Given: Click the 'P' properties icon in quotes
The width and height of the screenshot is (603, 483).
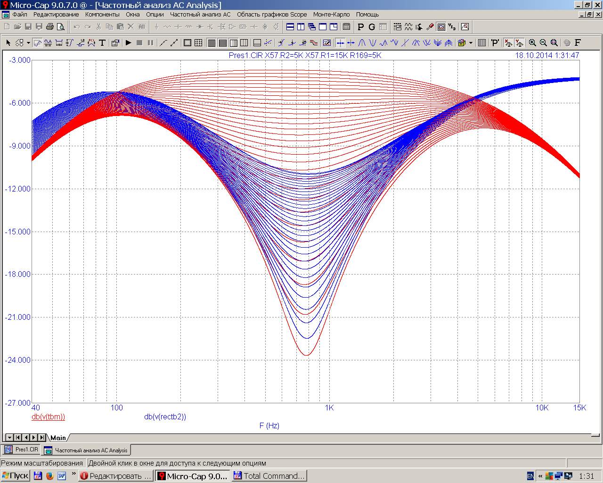Looking at the screenshot, I should pos(495,43).
